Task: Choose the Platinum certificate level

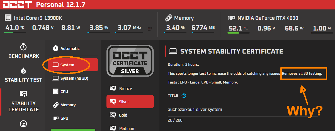Action: pyautogui.click(x=130, y=128)
